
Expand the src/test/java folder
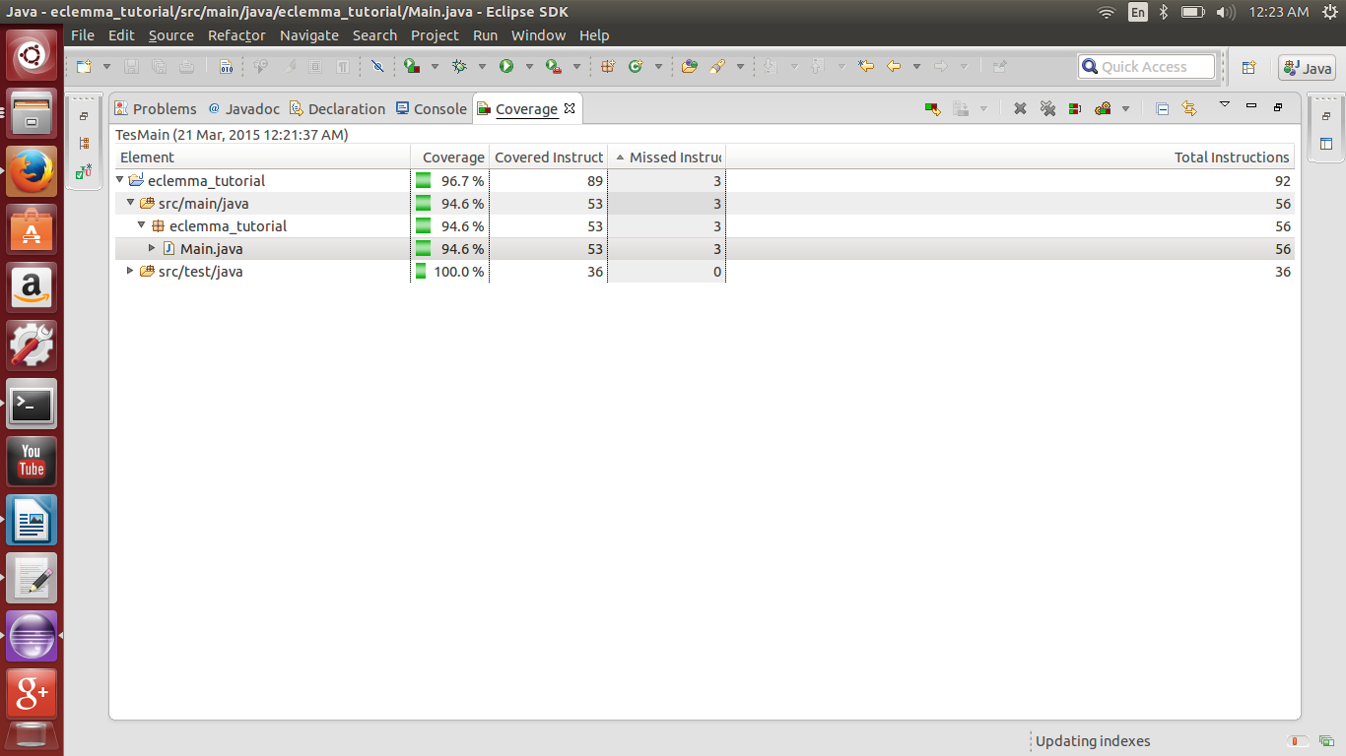click(x=129, y=271)
